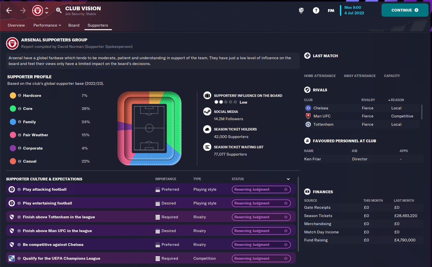
Task: Sort rivals by Rivalry column
Action: tap(368, 100)
